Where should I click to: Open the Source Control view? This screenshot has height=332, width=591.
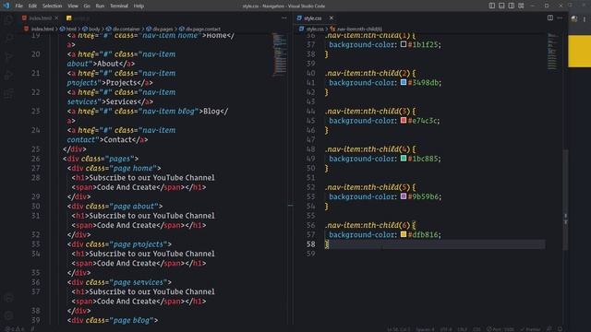coord(8,56)
